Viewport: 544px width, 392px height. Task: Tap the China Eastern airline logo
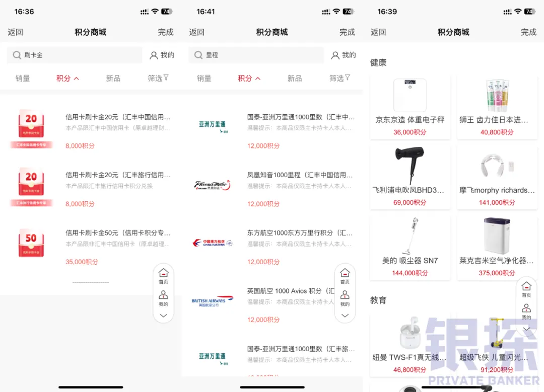pos(213,243)
